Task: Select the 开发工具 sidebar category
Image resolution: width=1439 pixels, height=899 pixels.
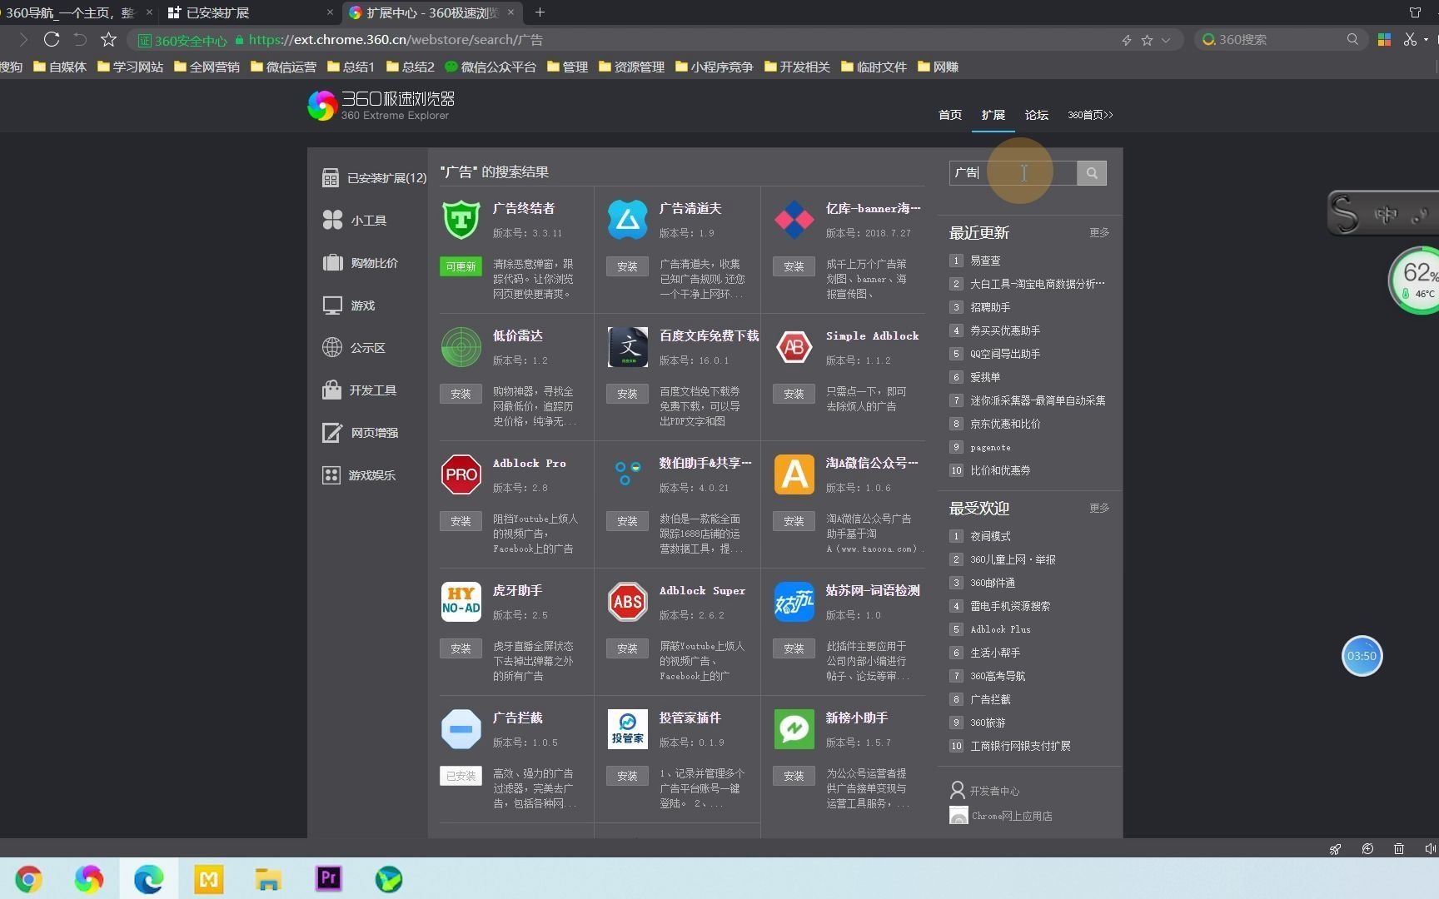Action: [x=359, y=390]
